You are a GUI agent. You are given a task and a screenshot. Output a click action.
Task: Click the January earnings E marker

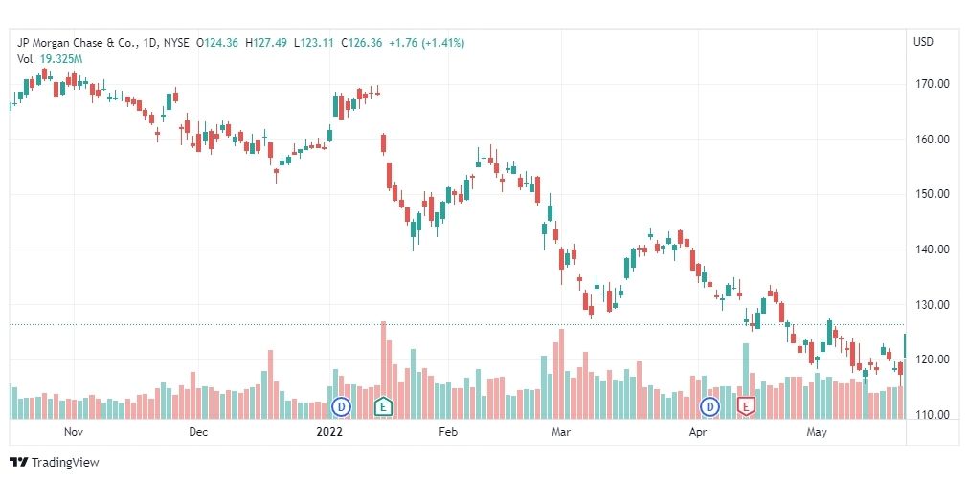[383, 406]
